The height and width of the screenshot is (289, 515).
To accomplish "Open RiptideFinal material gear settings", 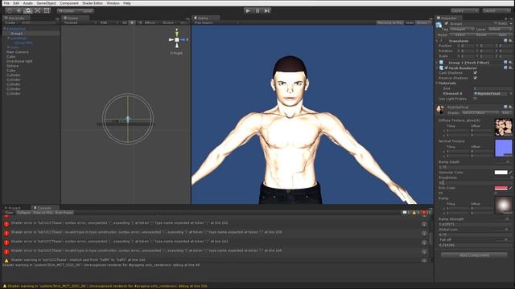I will click(510, 107).
